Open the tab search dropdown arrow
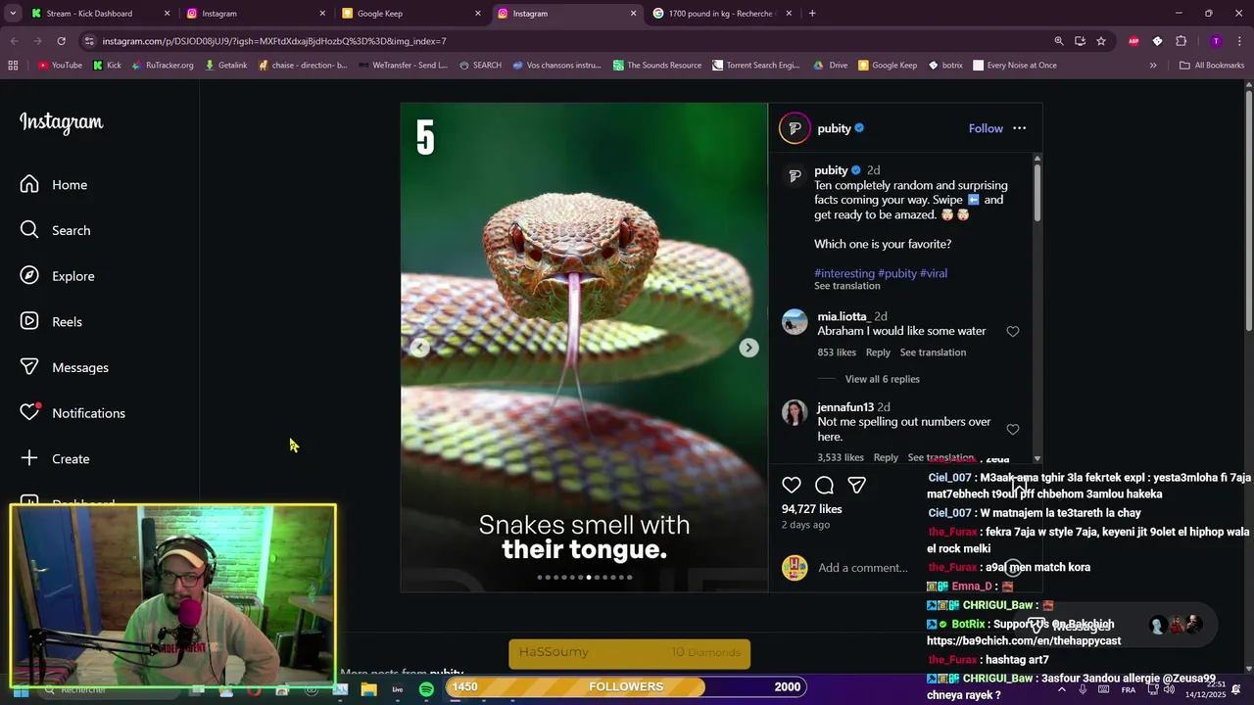The image size is (1254, 705). tap(14, 14)
